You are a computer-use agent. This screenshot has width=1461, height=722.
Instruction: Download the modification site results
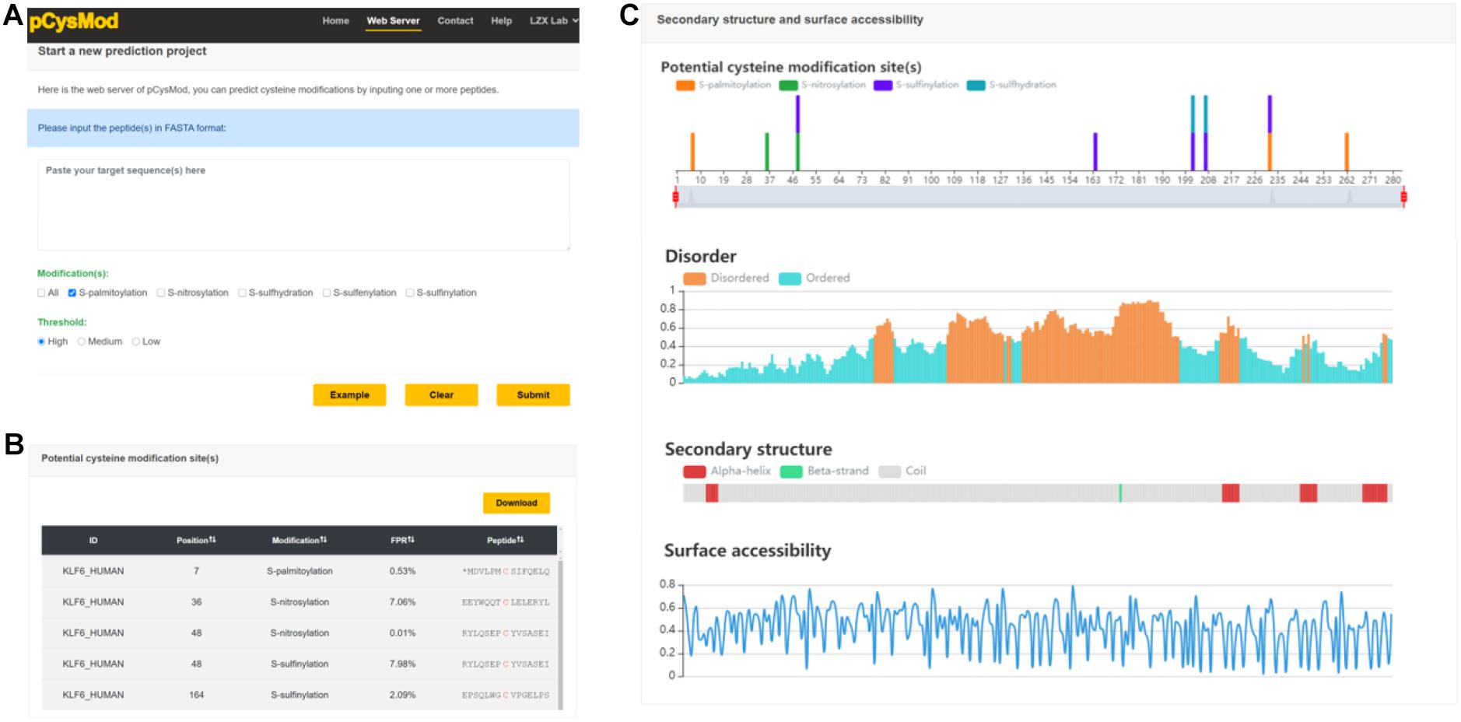(517, 503)
